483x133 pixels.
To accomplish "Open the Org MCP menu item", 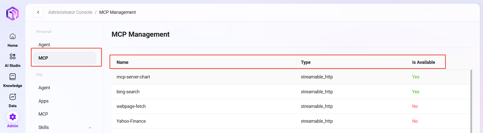I will coord(43,114).
